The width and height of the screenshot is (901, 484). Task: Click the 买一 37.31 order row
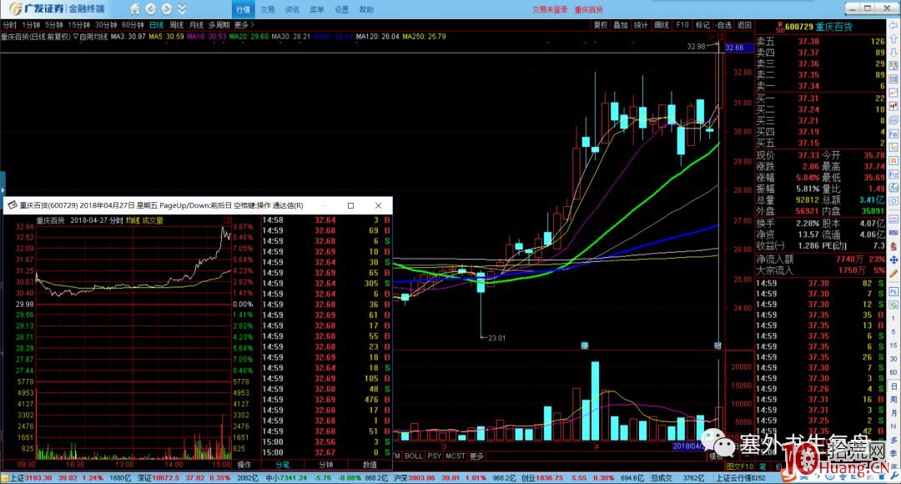821,98
